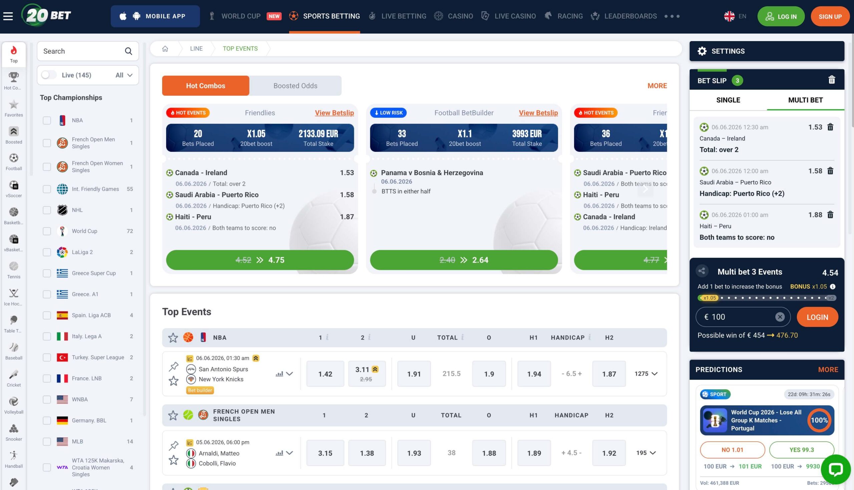Select Tennis in the sports sidebar
This screenshot has height=490, width=854.
coord(14,270)
